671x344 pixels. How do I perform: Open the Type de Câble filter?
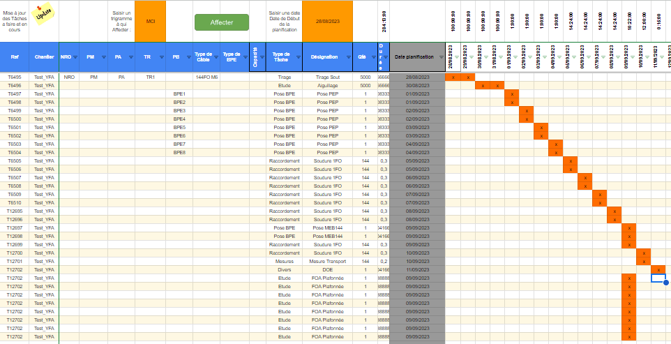[216, 57]
